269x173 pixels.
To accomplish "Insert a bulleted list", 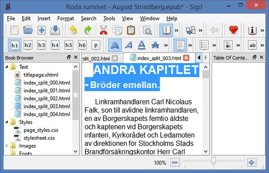I will coord(204,45).
